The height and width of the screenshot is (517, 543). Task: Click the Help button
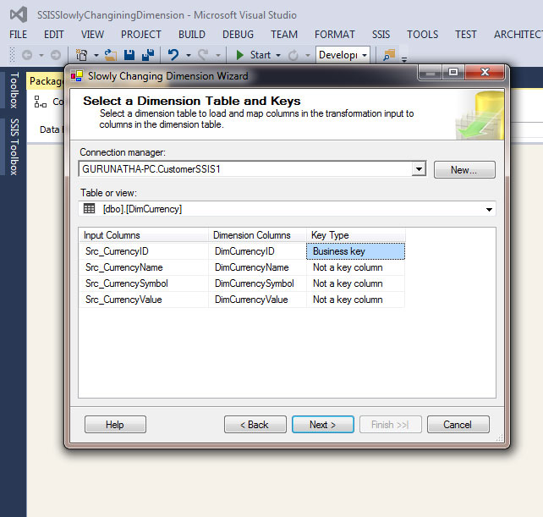[115, 425]
